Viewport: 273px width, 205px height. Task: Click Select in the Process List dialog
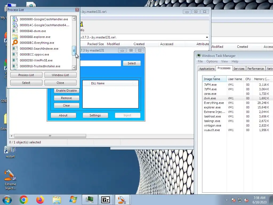click(26, 83)
